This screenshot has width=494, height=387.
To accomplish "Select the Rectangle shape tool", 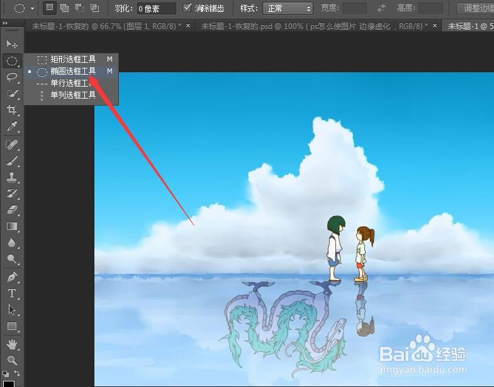I will coord(12,326).
